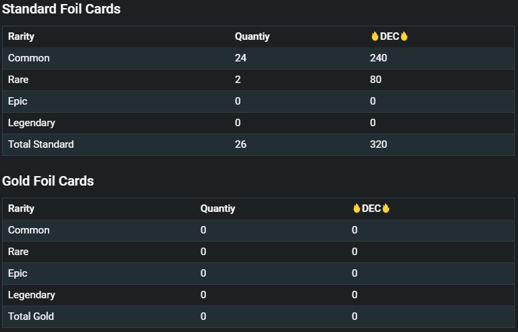Select the Legendary label in Gold Foil table
The image size is (518, 332).
pos(32,295)
